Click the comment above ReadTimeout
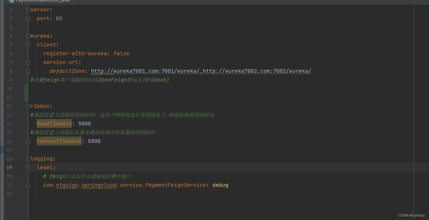The height and width of the screenshot is (220, 429). 122,115
